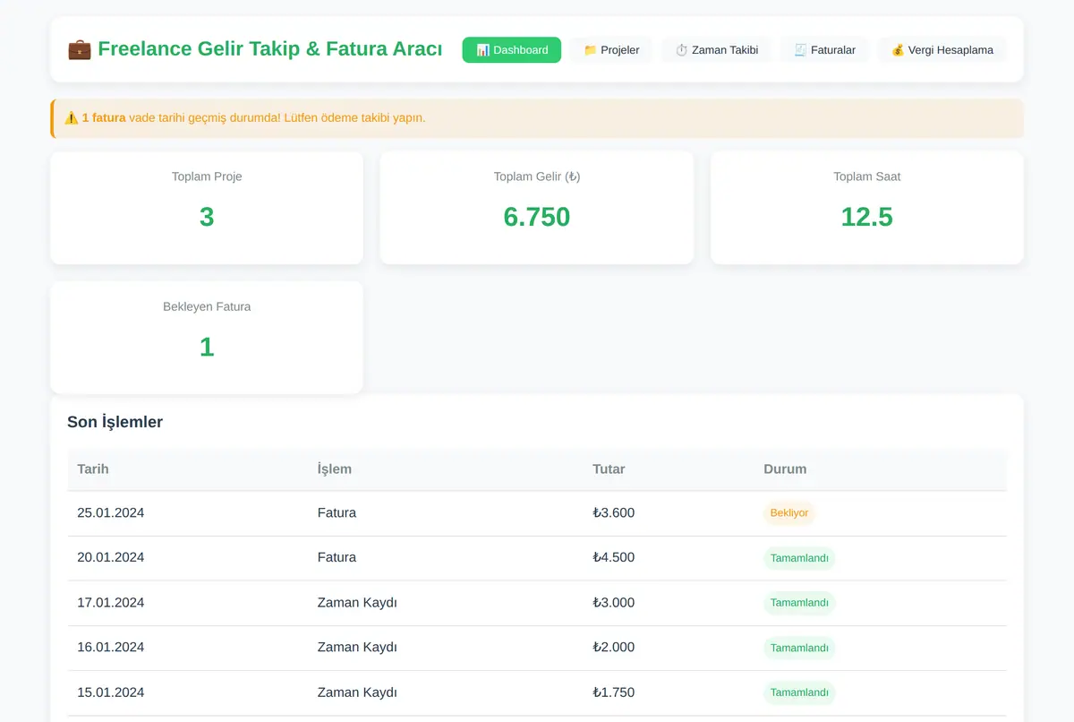Viewport: 1074px width, 722px height.
Task: Click the Bekliyor status badge
Action: coord(789,513)
